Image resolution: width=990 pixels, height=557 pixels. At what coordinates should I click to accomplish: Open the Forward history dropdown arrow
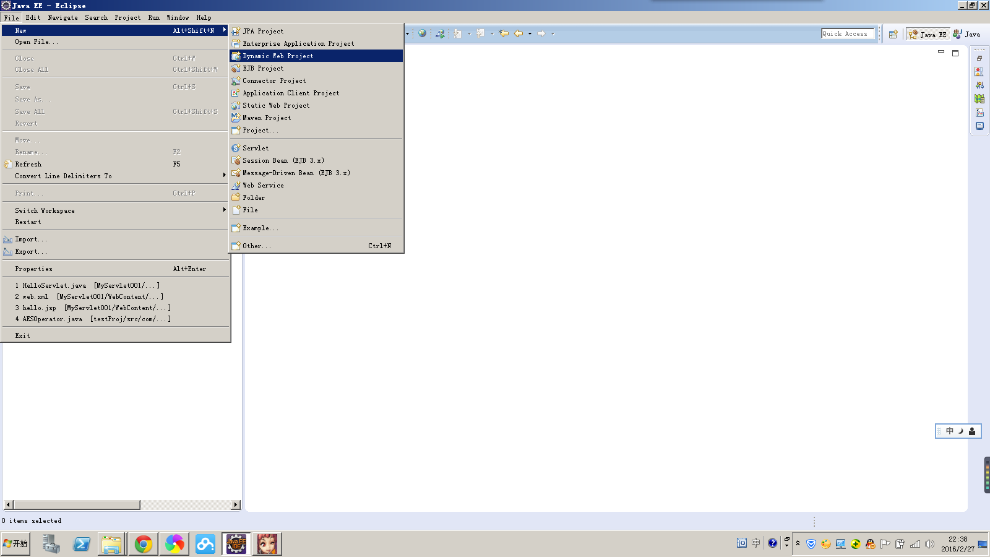pyautogui.click(x=553, y=33)
